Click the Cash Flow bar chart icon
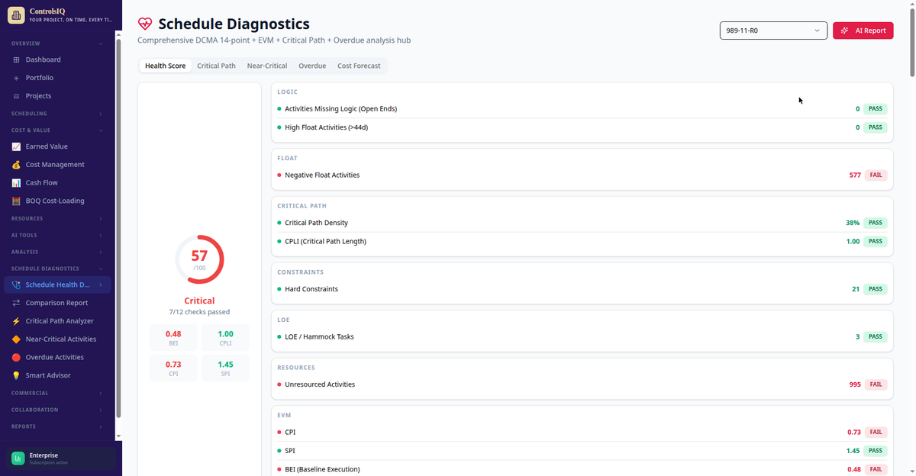This screenshot has height=476, width=916. (x=16, y=183)
